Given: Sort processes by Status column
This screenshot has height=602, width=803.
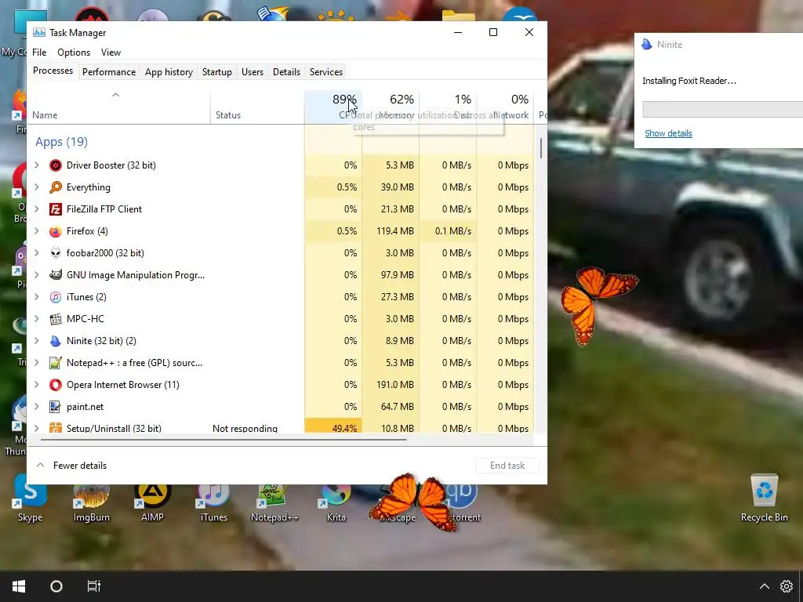Looking at the screenshot, I should pyautogui.click(x=257, y=107).
